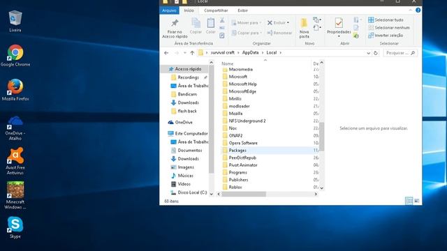Click AppData in the address path
447x251 pixels.
click(250, 53)
